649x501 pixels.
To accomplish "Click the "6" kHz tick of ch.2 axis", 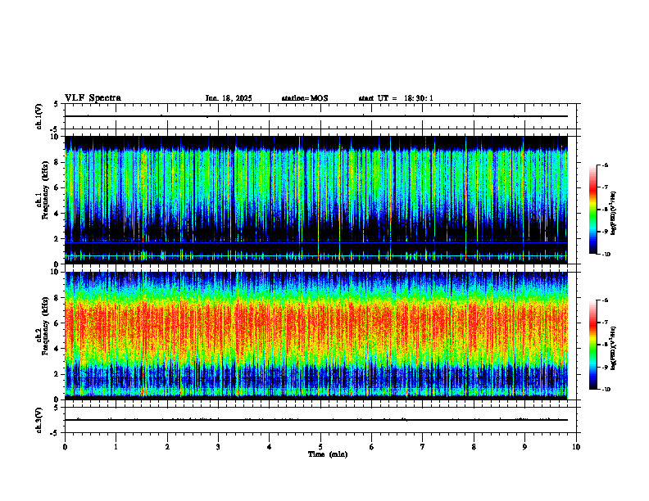I will [x=57, y=323].
